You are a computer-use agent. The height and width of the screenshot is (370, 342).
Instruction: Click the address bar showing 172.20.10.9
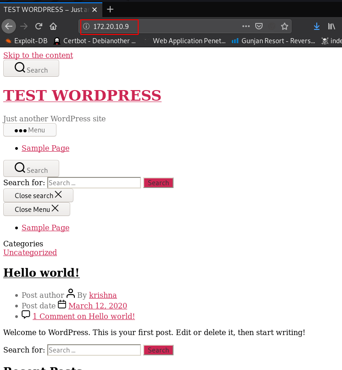click(185, 26)
